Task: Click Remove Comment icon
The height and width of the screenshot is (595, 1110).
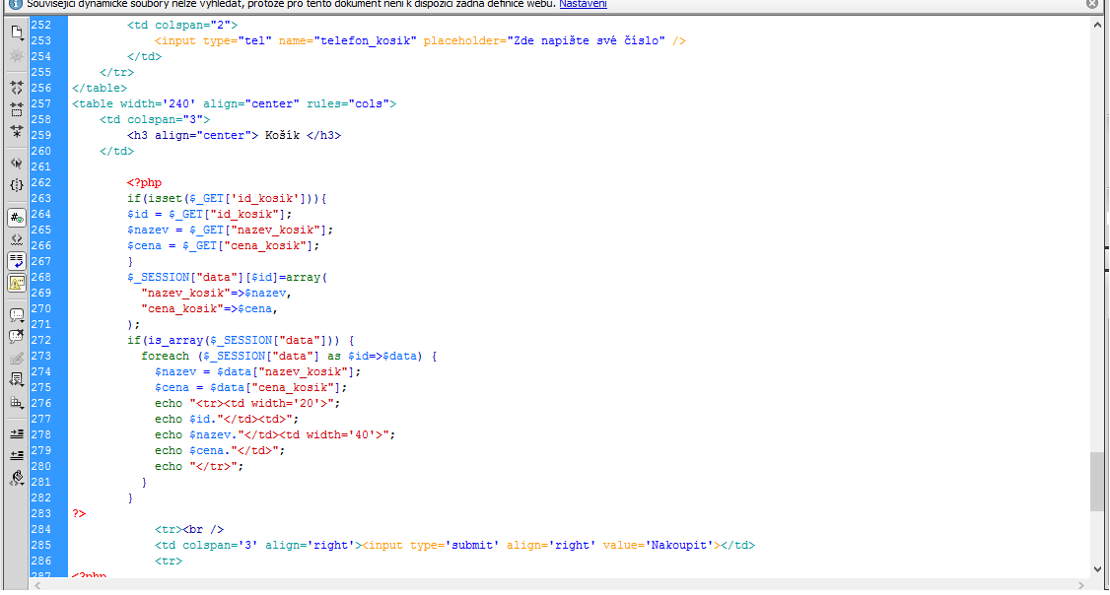Action: (x=16, y=336)
